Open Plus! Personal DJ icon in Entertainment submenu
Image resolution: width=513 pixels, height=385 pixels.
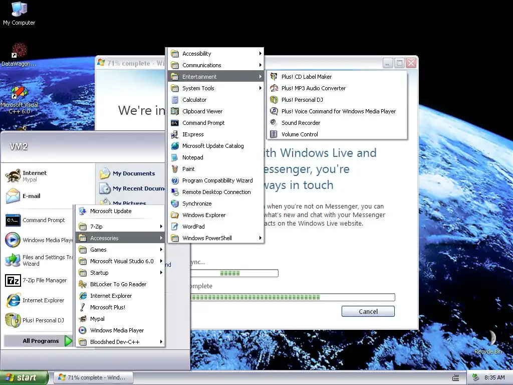[x=274, y=100]
